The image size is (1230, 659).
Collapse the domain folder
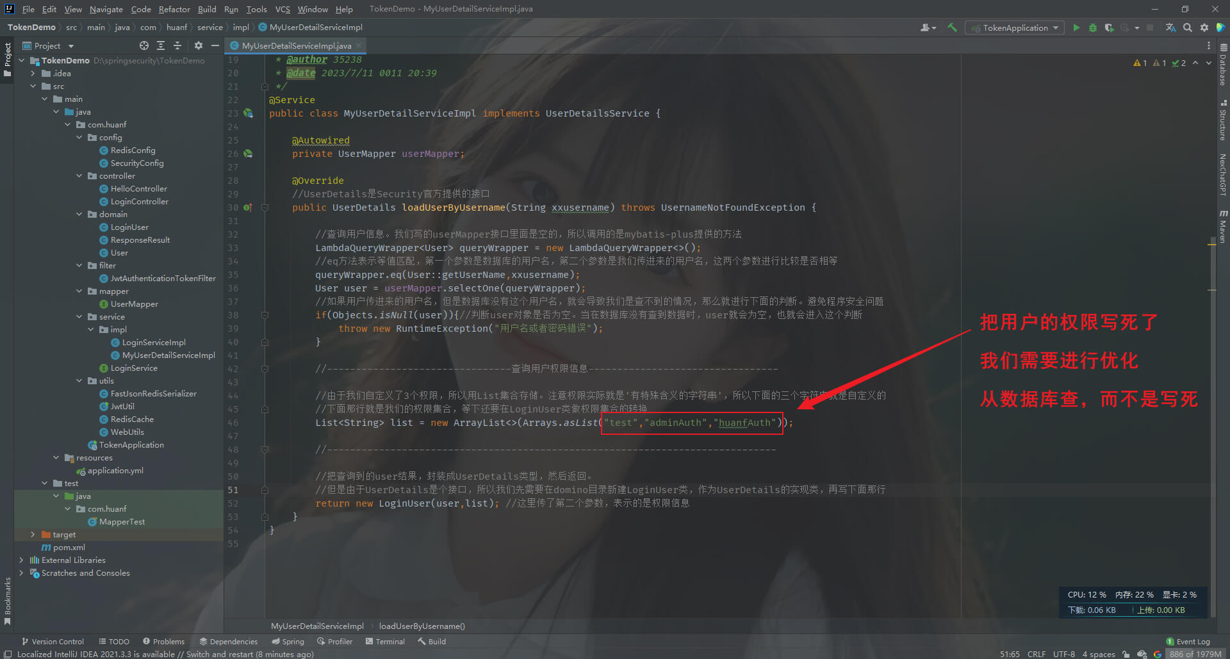[x=79, y=214]
